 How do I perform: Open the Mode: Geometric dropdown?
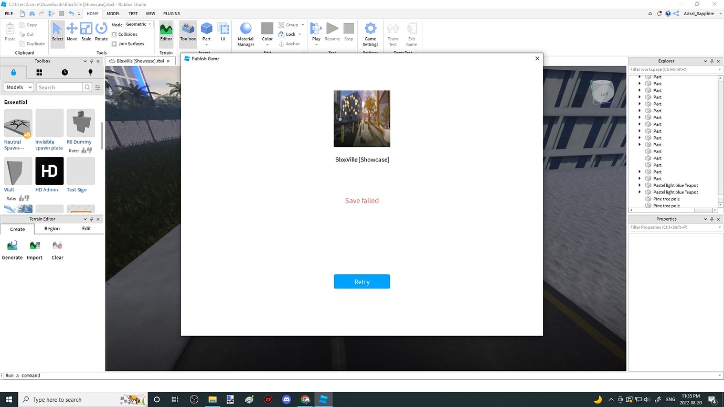click(x=137, y=24)
